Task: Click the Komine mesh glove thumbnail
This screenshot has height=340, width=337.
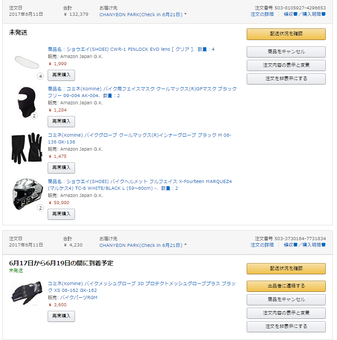Action: coord(27,292)
